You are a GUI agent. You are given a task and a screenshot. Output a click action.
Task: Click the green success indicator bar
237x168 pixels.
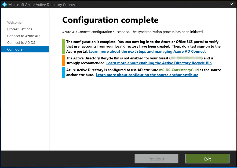point(64,46)
